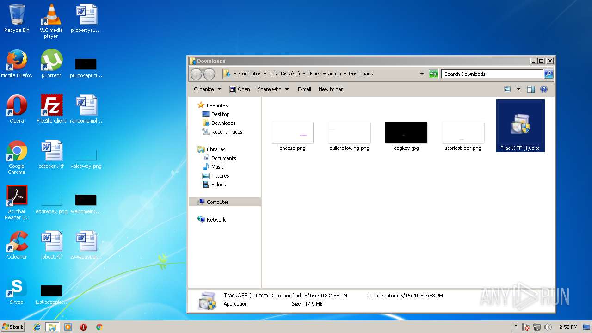Viewport: 592px width, 333px height.
Task: Launch VLC media player shortcut
Action: (51, 21)
